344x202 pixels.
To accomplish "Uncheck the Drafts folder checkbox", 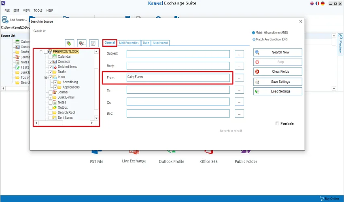I will [51, 72].
